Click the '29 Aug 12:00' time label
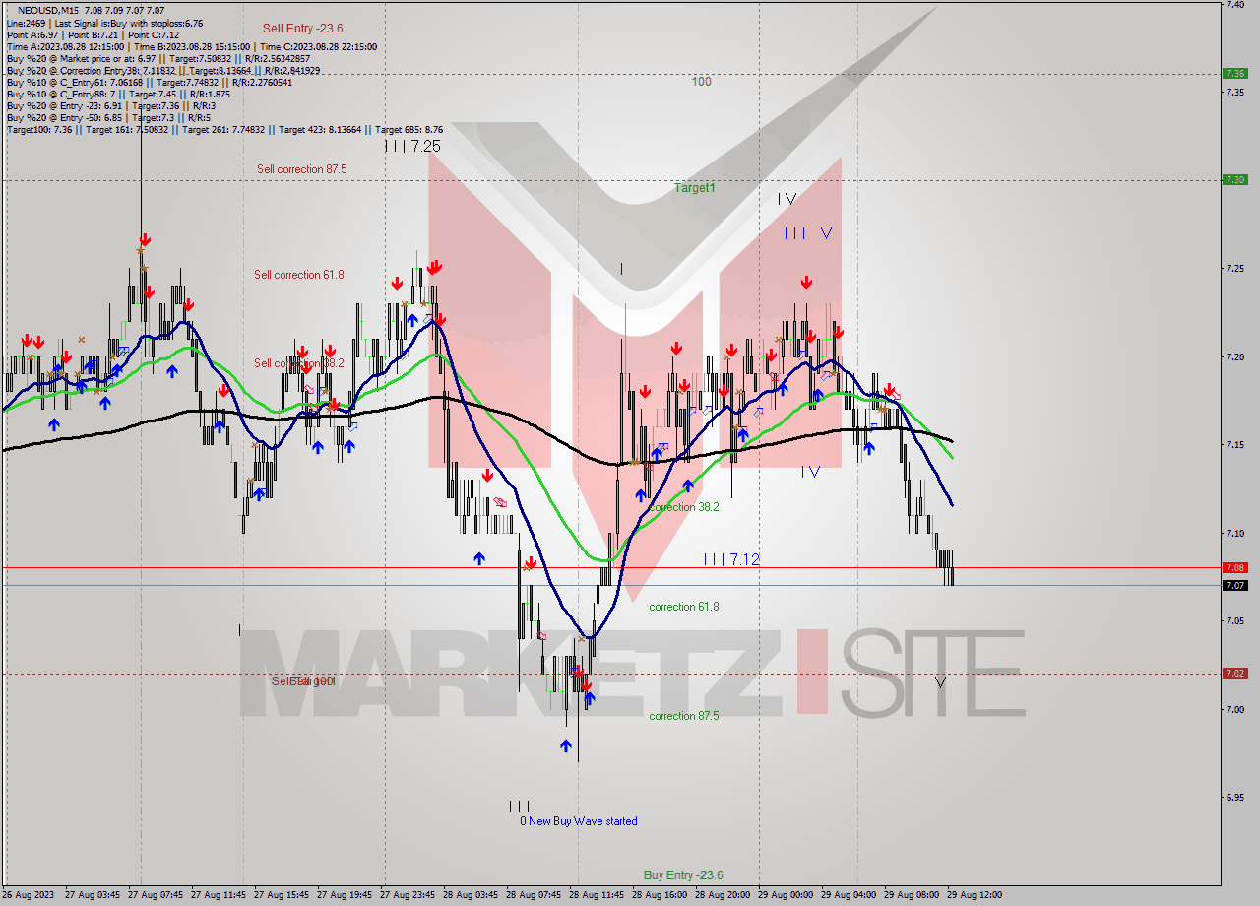This screenshot has width=1260, height=906. pos(975,895)
